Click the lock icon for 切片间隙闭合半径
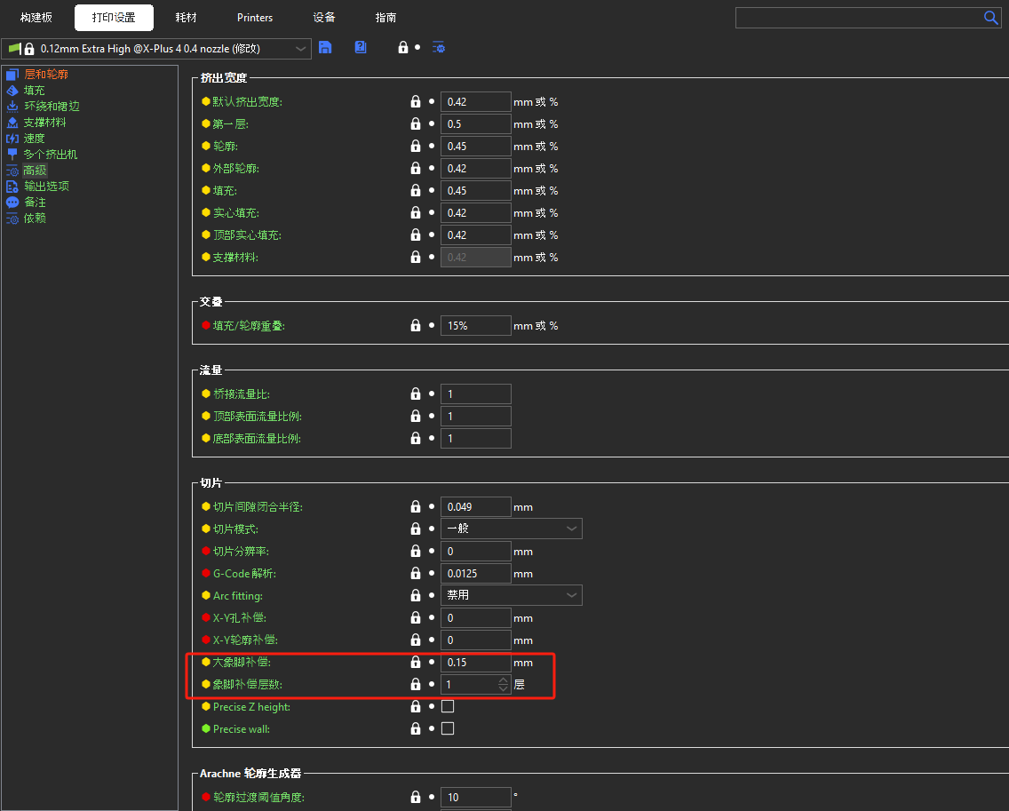Image resolution: width=1009 pixels, height=811 pixels. [x=416, y=507]
